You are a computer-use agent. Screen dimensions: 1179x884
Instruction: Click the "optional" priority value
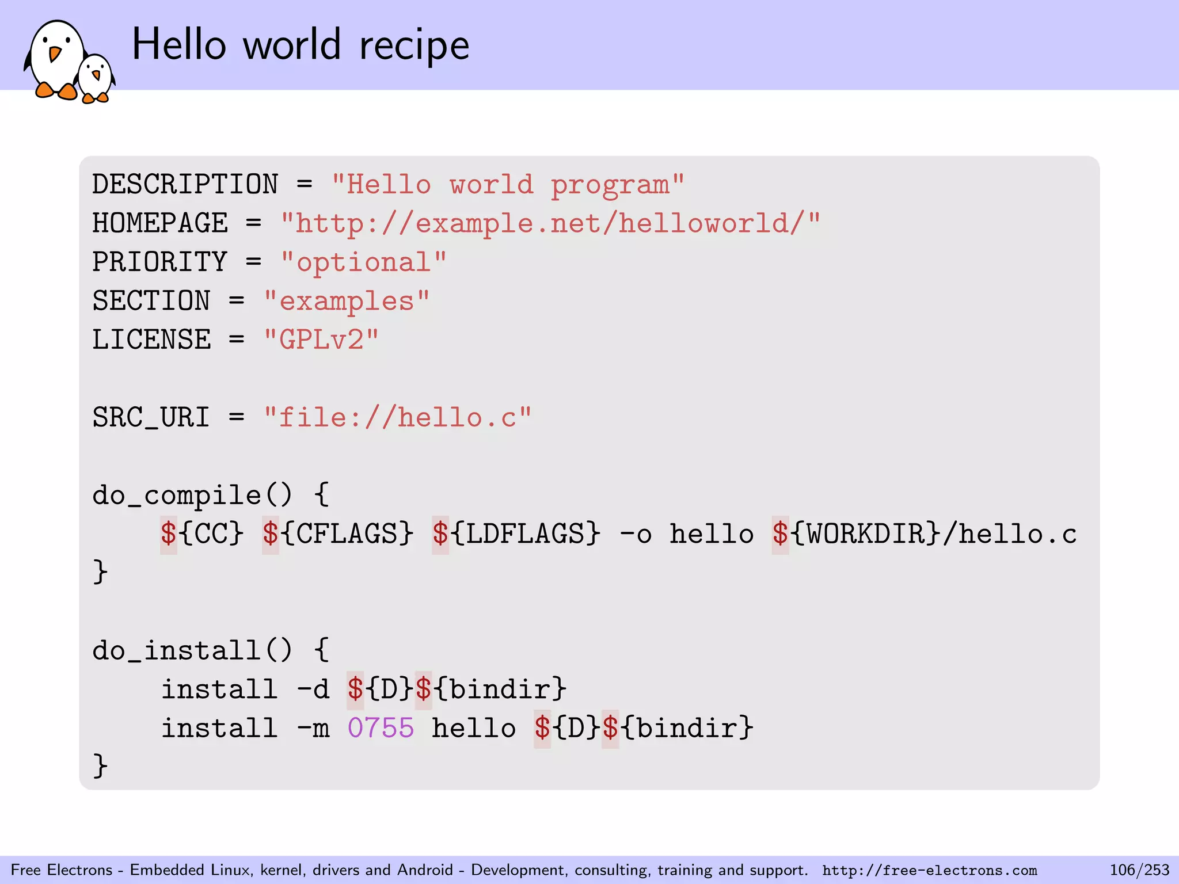click(x=363, y=262)
